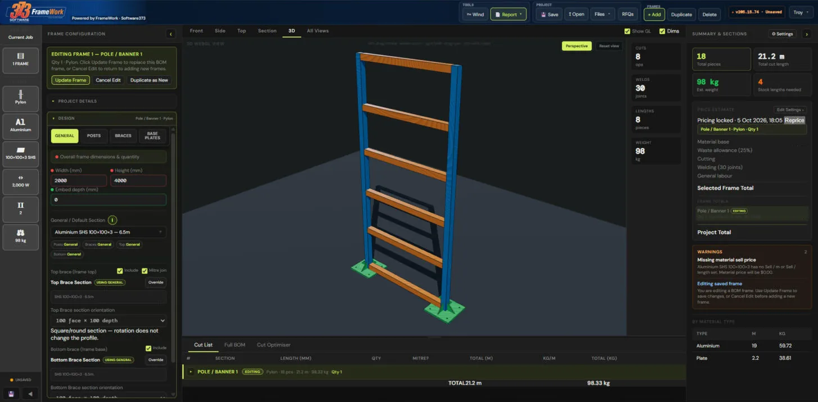Click the Open project button
The image size is (818, 402).
(x=576, y=14)
